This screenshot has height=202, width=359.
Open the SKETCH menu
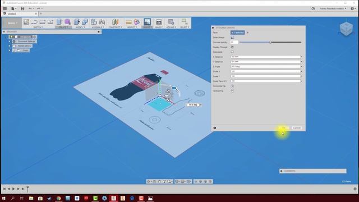tap(38, 27)
